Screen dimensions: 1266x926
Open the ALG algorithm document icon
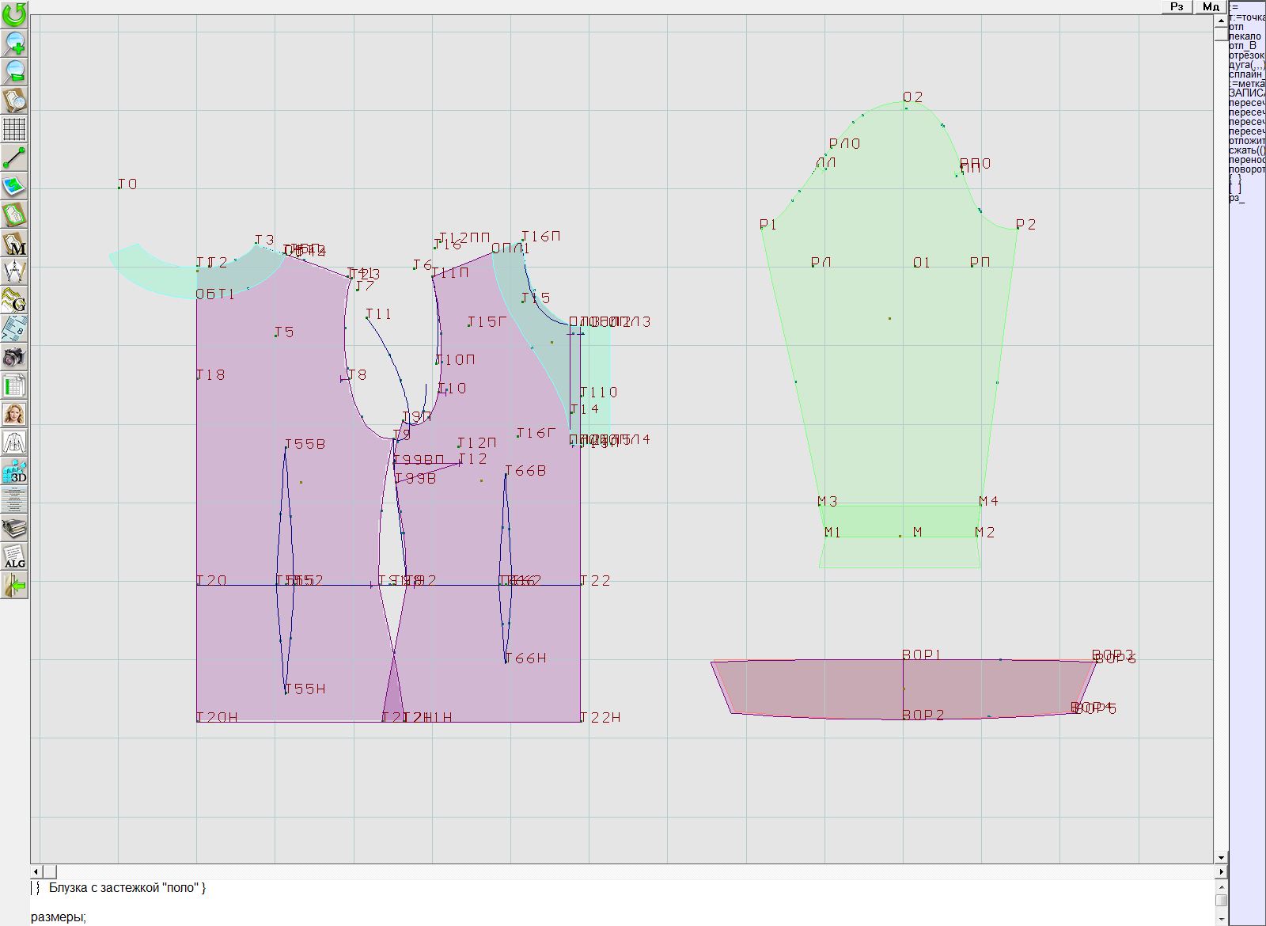(x=14, y=556)
